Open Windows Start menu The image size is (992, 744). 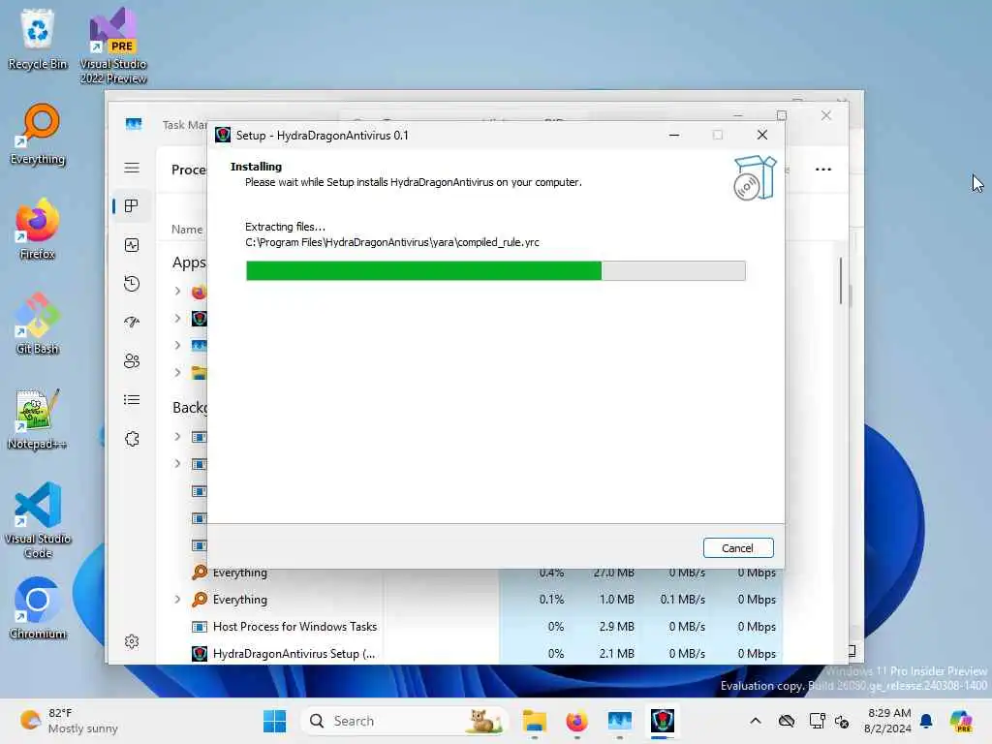274,721
